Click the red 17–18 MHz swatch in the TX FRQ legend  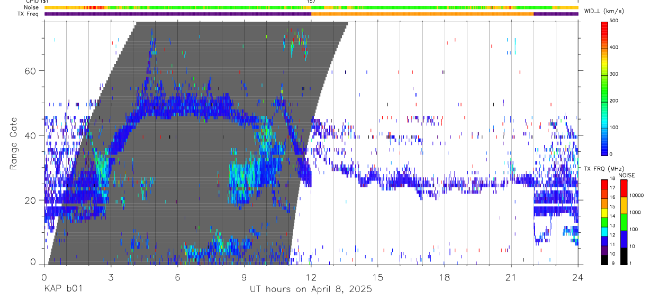point(604,185)
